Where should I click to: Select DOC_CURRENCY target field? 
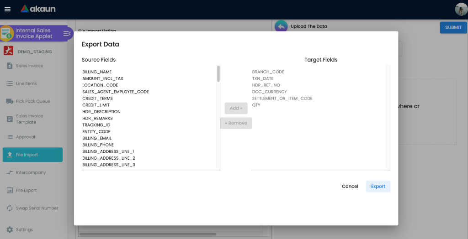tap(270, 92)
